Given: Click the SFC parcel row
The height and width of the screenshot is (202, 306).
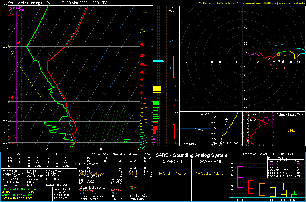Looking at the screenshot, I should coord(38,157).
